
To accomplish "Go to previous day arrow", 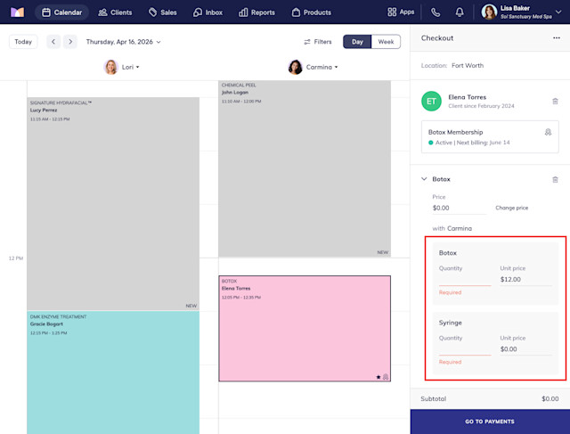I will (53, 42).
